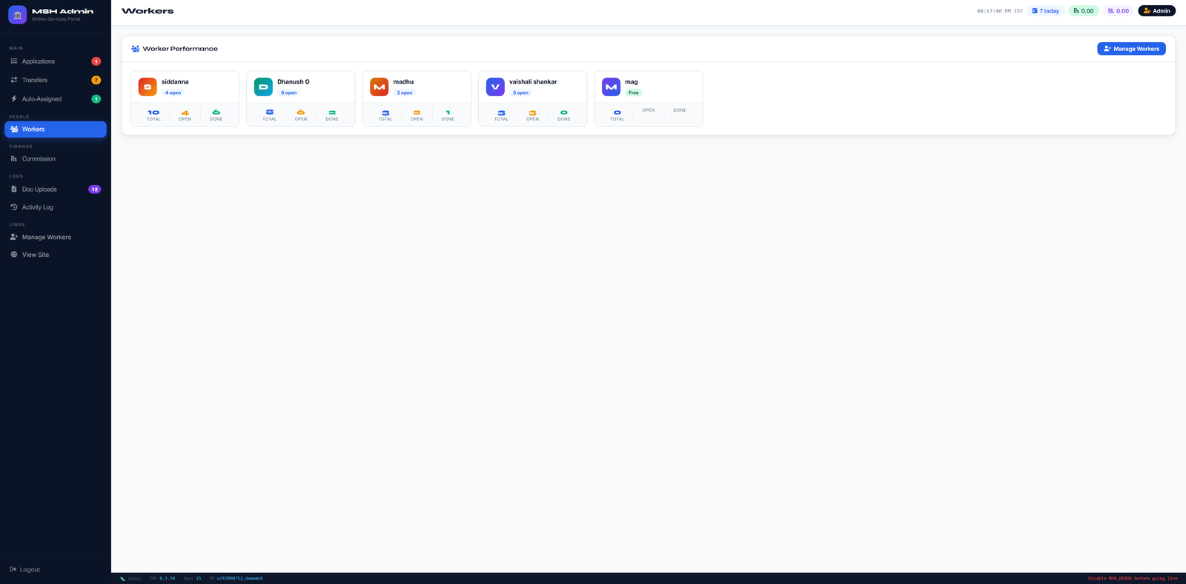Click the '6 open' tag on Dhanush G
The height and width of the screenshot is (584, 1186).
coord(288,93)
